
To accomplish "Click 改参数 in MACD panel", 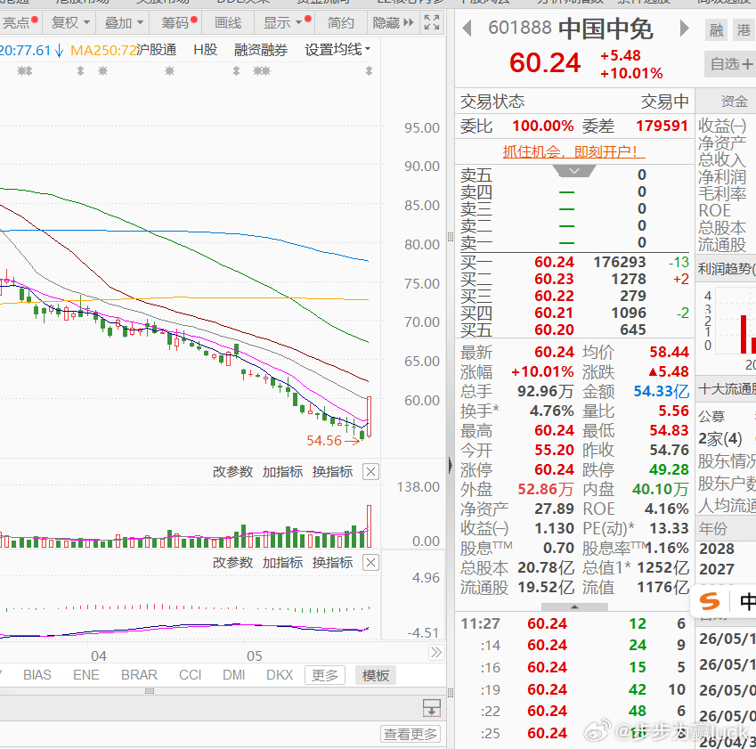I will click(x=233, y=562).
